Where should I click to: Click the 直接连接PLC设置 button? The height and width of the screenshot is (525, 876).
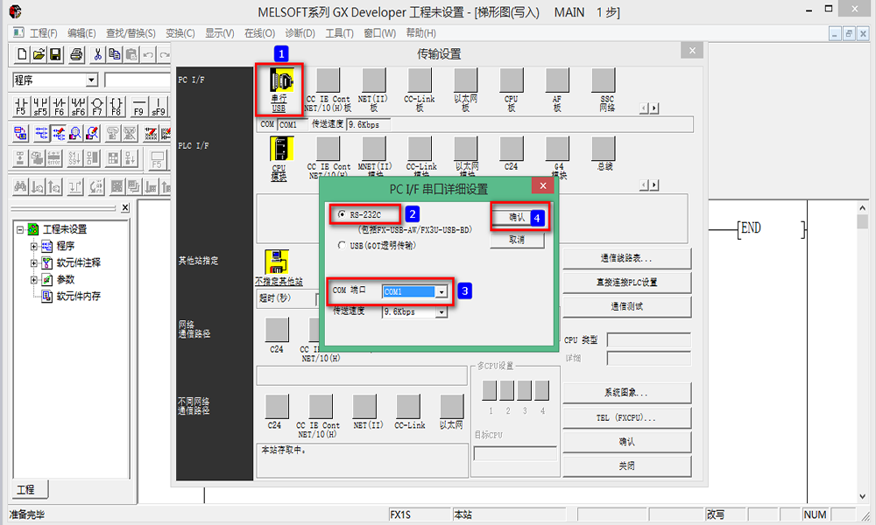pyautogui.click(x=626, y=283)
